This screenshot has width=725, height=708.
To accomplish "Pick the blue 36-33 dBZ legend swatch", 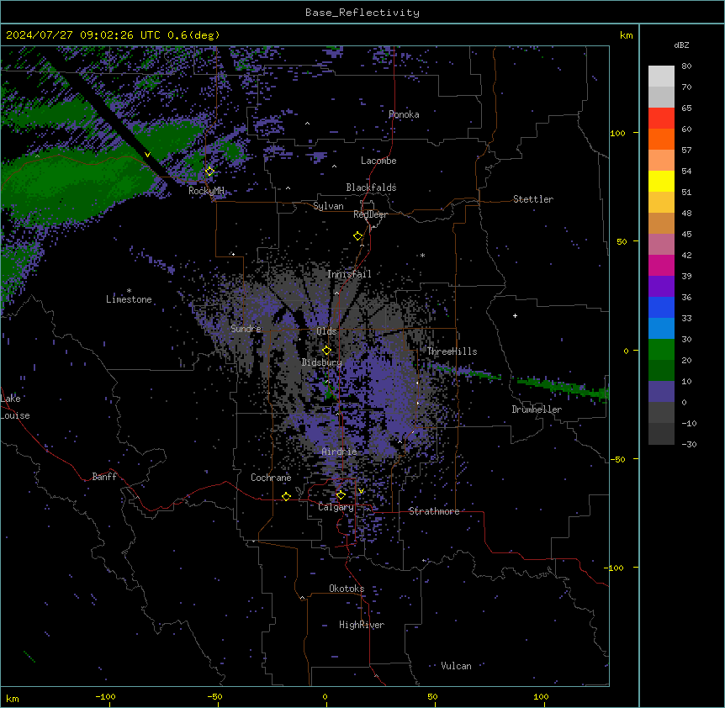I will [x=661, y=307].
